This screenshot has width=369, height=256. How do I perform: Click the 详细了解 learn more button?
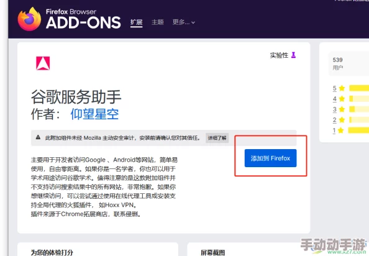[217, 138]
